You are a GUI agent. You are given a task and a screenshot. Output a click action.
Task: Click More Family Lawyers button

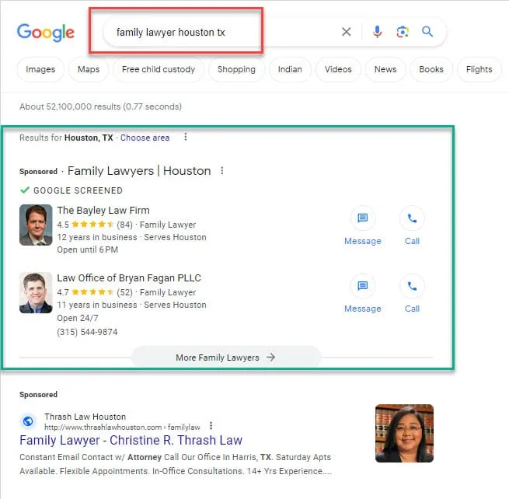[x=226, y=358]
